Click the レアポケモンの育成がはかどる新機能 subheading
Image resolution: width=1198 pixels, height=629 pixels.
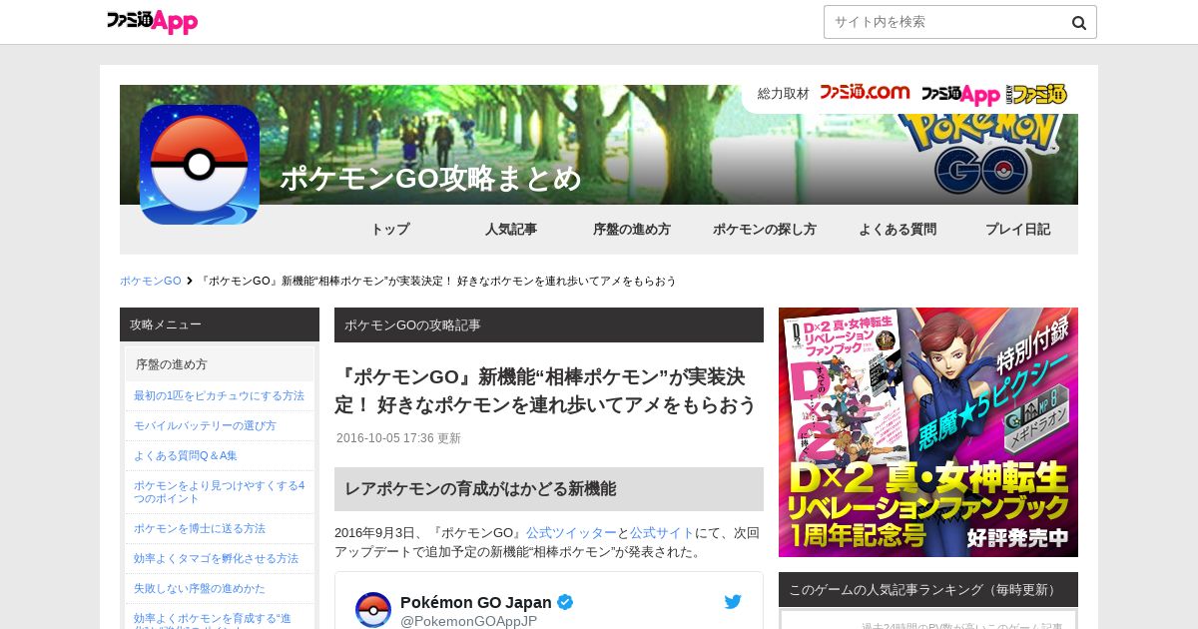549,489
